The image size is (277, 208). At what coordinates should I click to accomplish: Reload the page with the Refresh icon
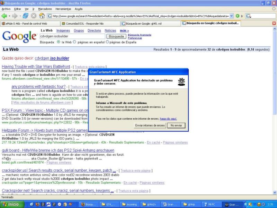click(x=25, y=16)
